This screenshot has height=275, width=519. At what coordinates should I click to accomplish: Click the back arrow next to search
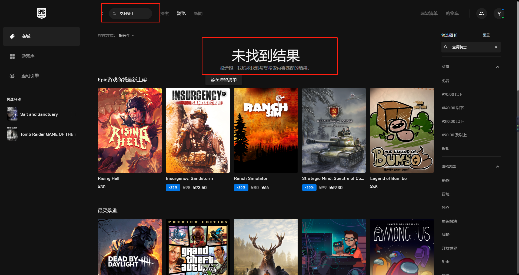(x=102, y=14)
